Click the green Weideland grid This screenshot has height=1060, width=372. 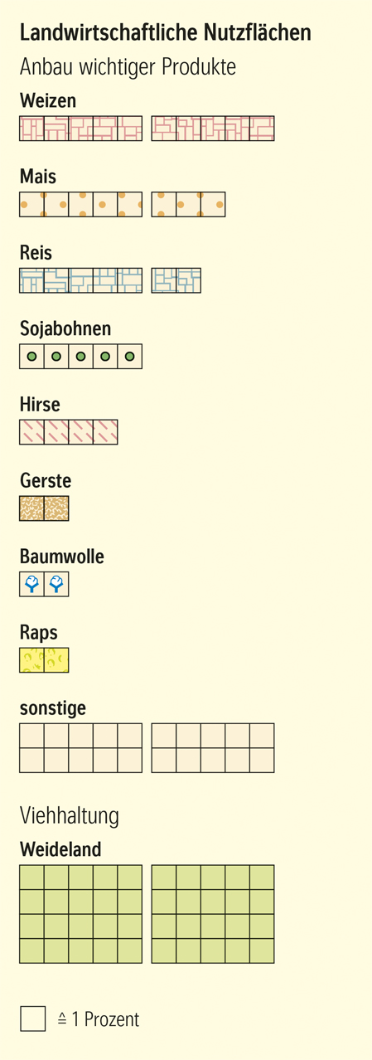click(147, 914)
